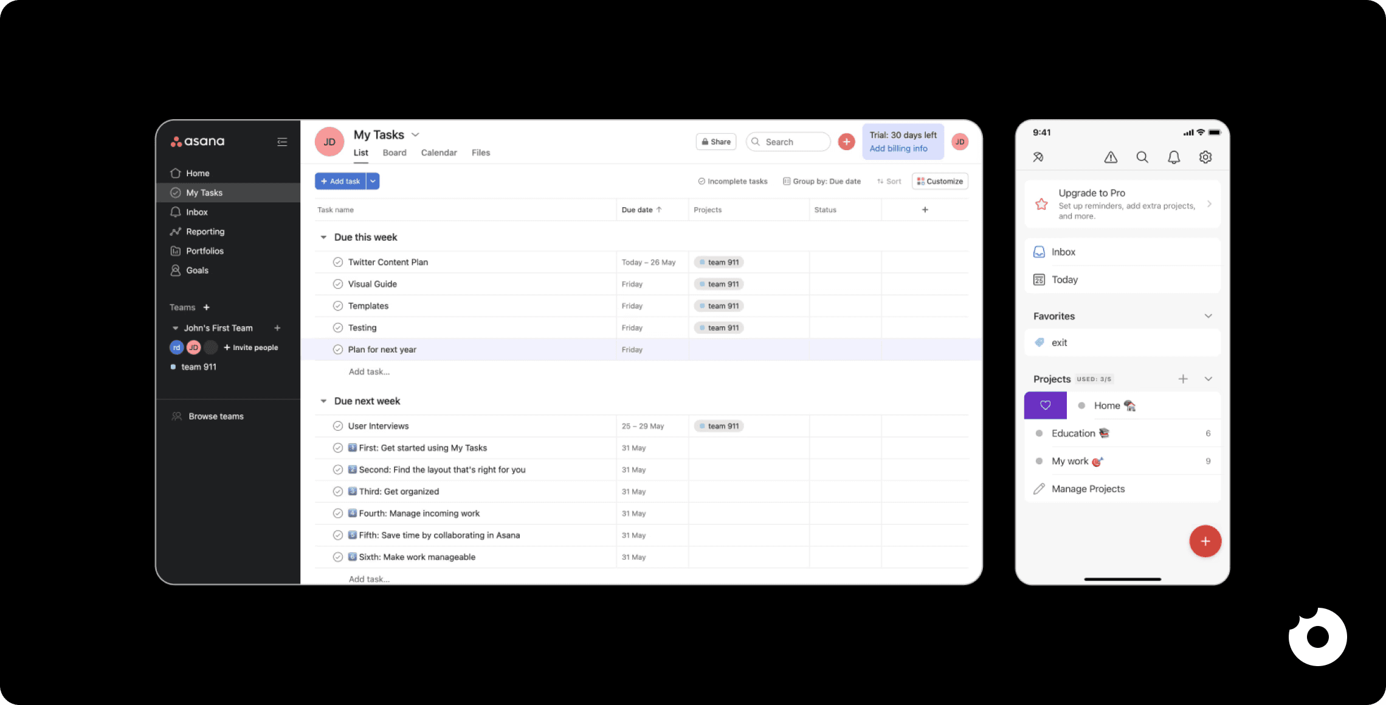1386x705 pixels.
Task: Click the red plus create button in header
Action: point(846,141)
